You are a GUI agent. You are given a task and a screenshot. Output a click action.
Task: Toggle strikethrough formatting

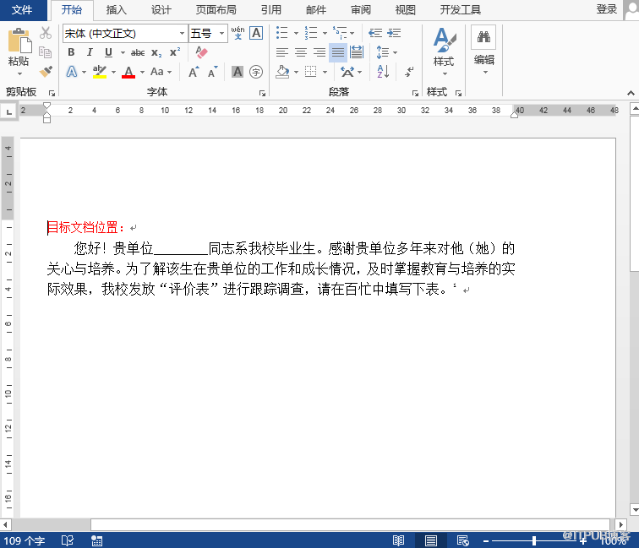137,52
